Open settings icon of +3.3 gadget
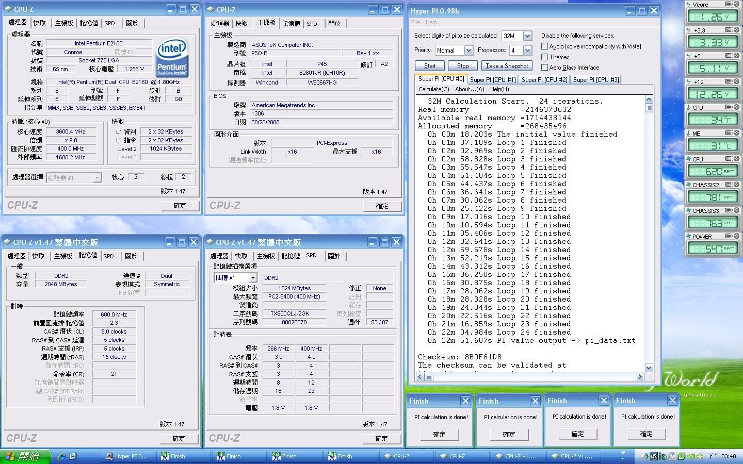The image size is (743, 464). (729, 30)
